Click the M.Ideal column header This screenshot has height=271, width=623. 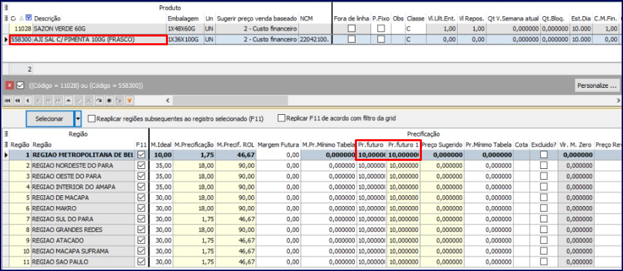(162, 145)
